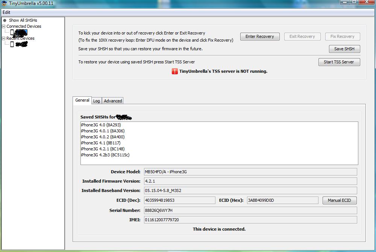This screenshot has width=376, height=252.
Task: Click the TinyUmbrella app icon in title bar
Action: (x=4, y=3)
